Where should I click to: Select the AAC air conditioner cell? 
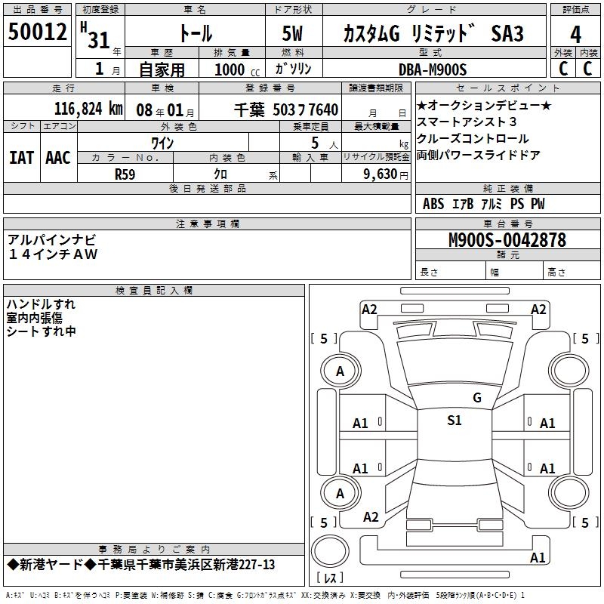click(x=57, y=158)
